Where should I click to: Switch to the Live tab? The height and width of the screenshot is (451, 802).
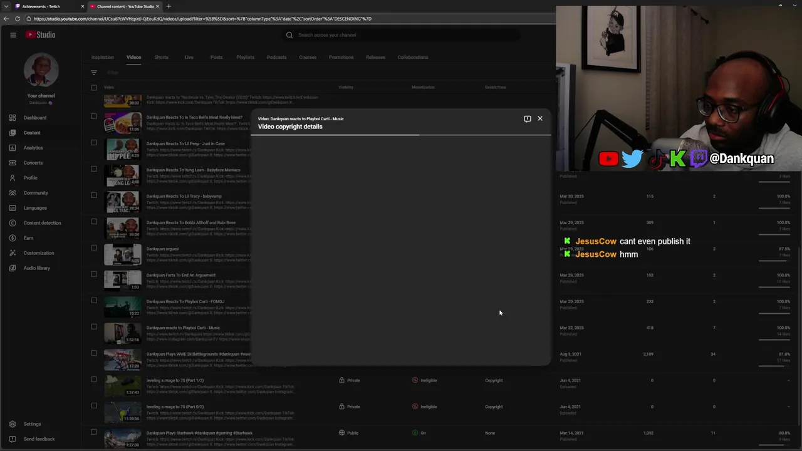tap(189, 57)
